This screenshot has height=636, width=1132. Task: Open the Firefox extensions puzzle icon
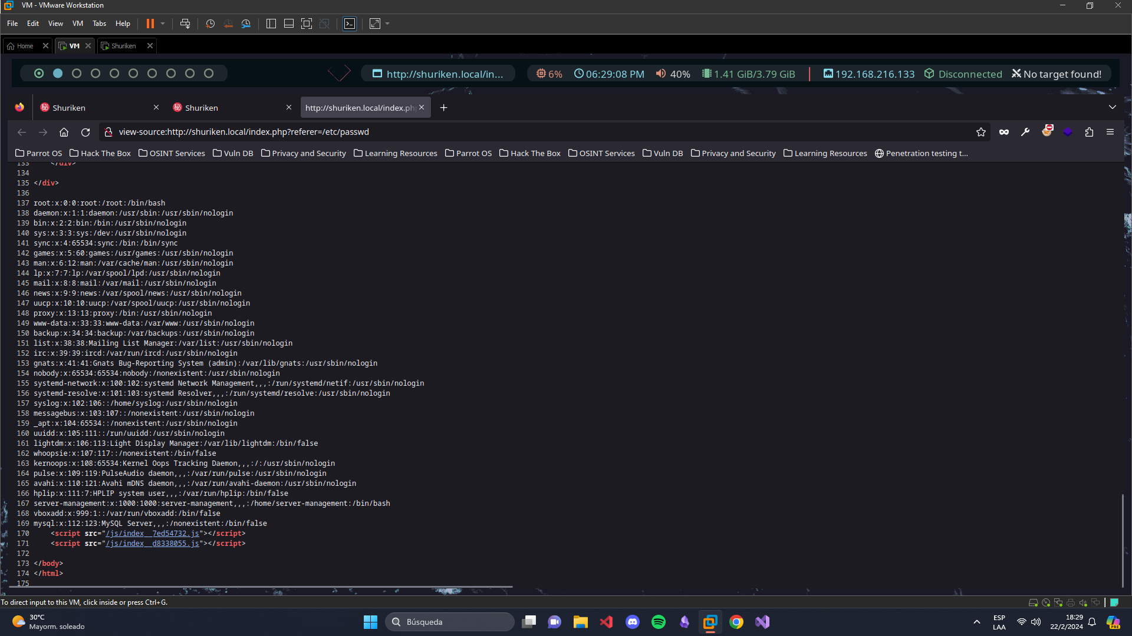pos(1089,132)
